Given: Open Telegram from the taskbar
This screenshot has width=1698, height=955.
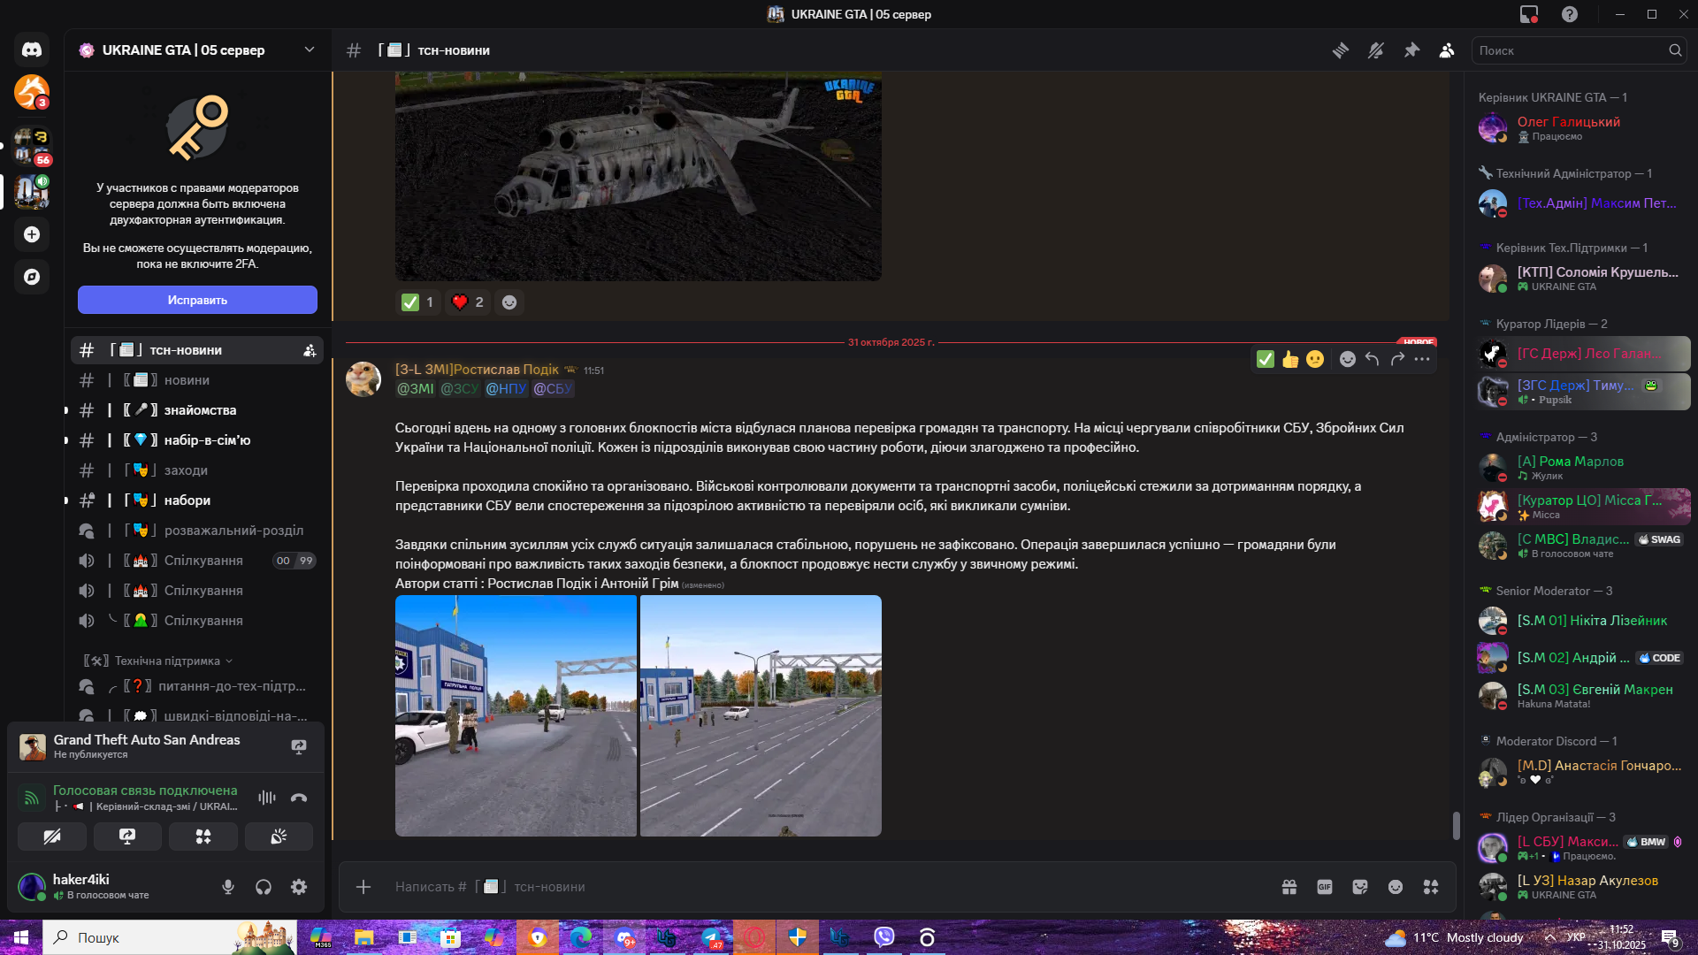Looking at the screenshot, I should click(x=712, y=937).
